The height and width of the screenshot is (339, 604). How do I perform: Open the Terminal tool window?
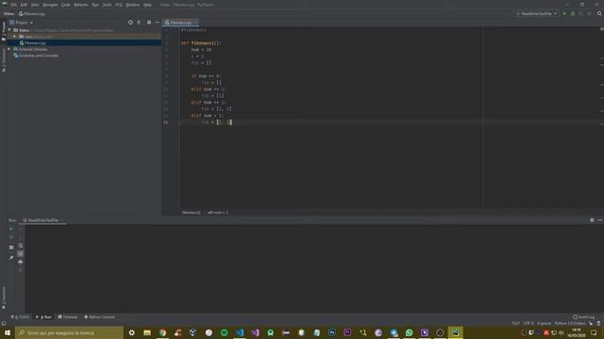tap(67, 317)
